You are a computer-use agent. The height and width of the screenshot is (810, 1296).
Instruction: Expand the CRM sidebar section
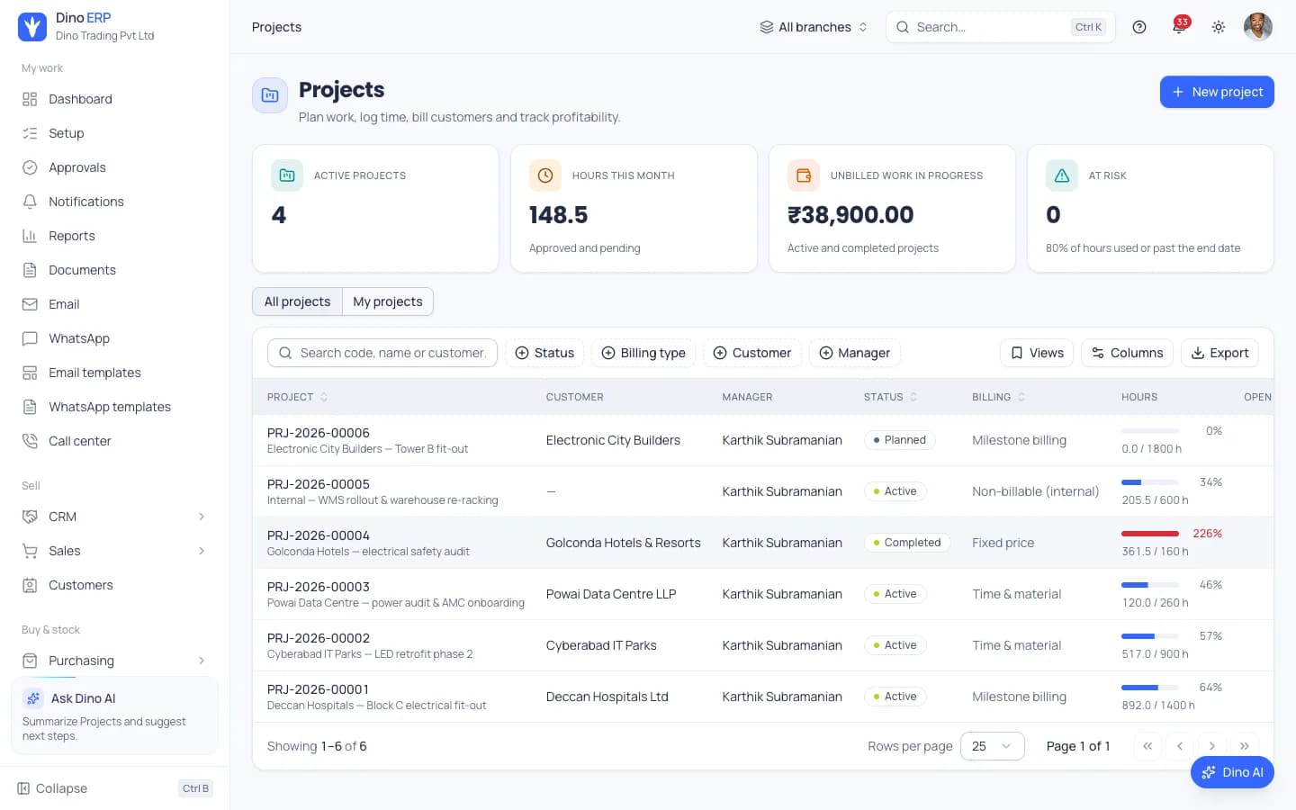tap(115, 517)
